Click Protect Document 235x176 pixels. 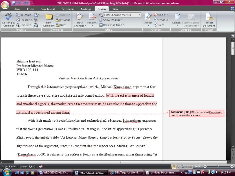pos(209,20)
